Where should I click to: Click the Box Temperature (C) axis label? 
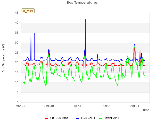click(3, 58)
